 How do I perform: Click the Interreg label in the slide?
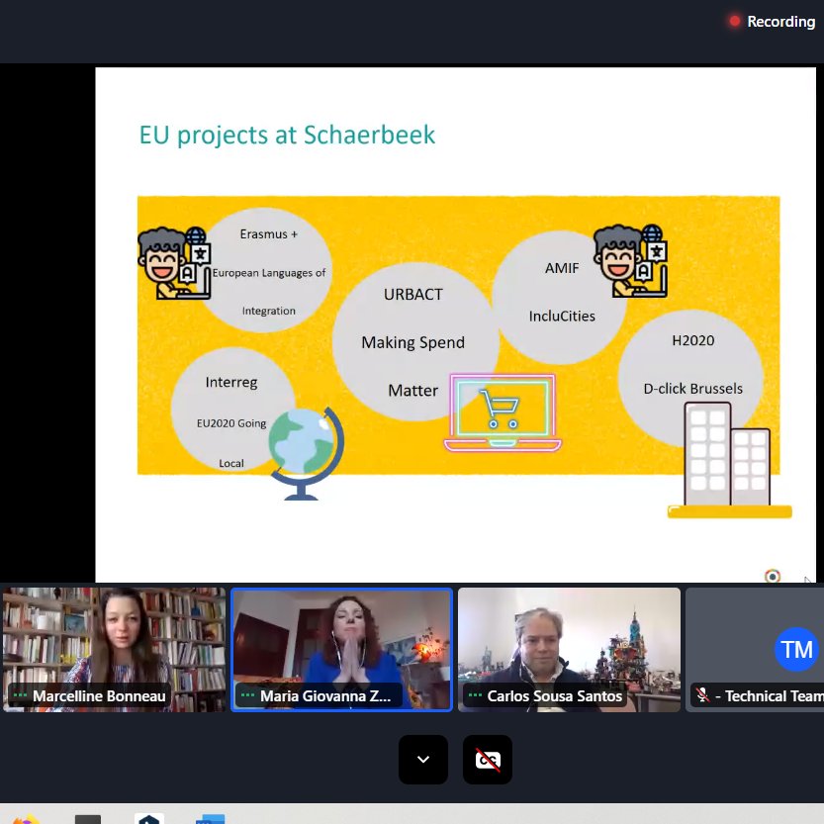click(231, 382)
